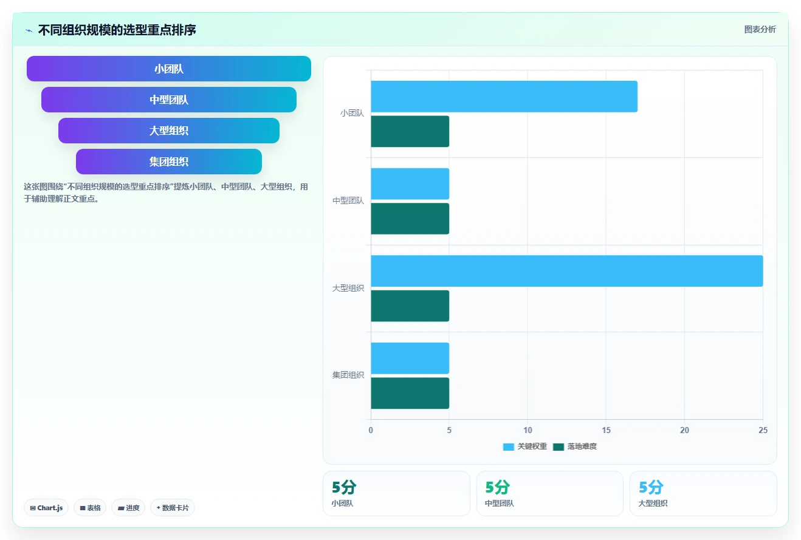Click the 落地难度 green legend swatch
This screenshot has width=801, height=540.
(559, 446)
